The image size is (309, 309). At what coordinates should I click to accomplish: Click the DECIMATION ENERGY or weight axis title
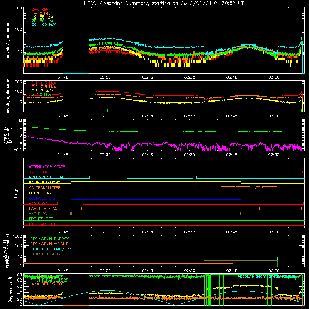click(x=6, y=251)
